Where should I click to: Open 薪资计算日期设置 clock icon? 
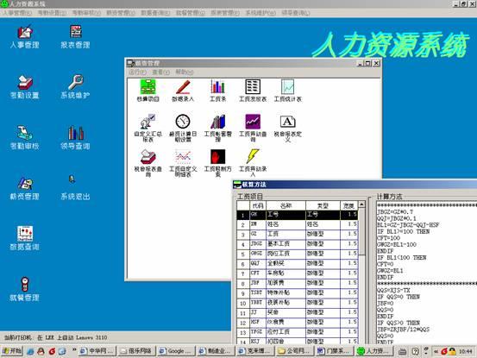click(x=183, y=128)
